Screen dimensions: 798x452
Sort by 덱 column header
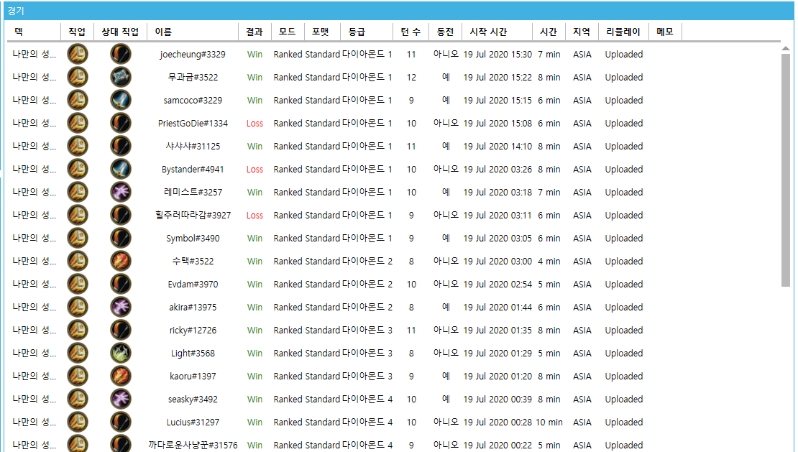click(x=34, y=32)
